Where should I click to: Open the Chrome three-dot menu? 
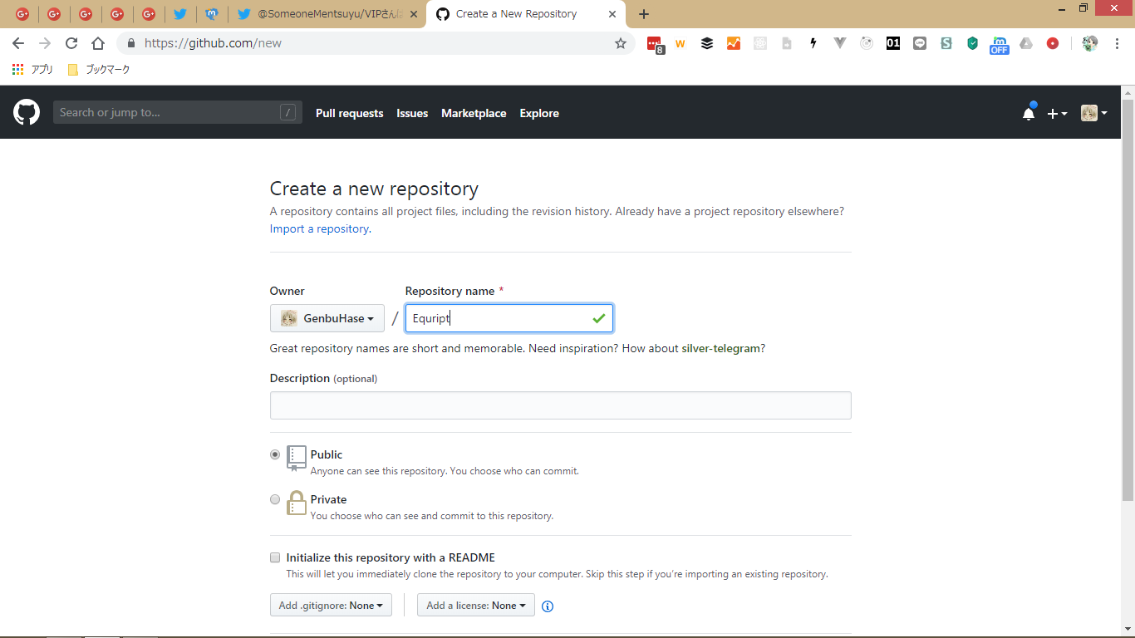point(1117,43)
